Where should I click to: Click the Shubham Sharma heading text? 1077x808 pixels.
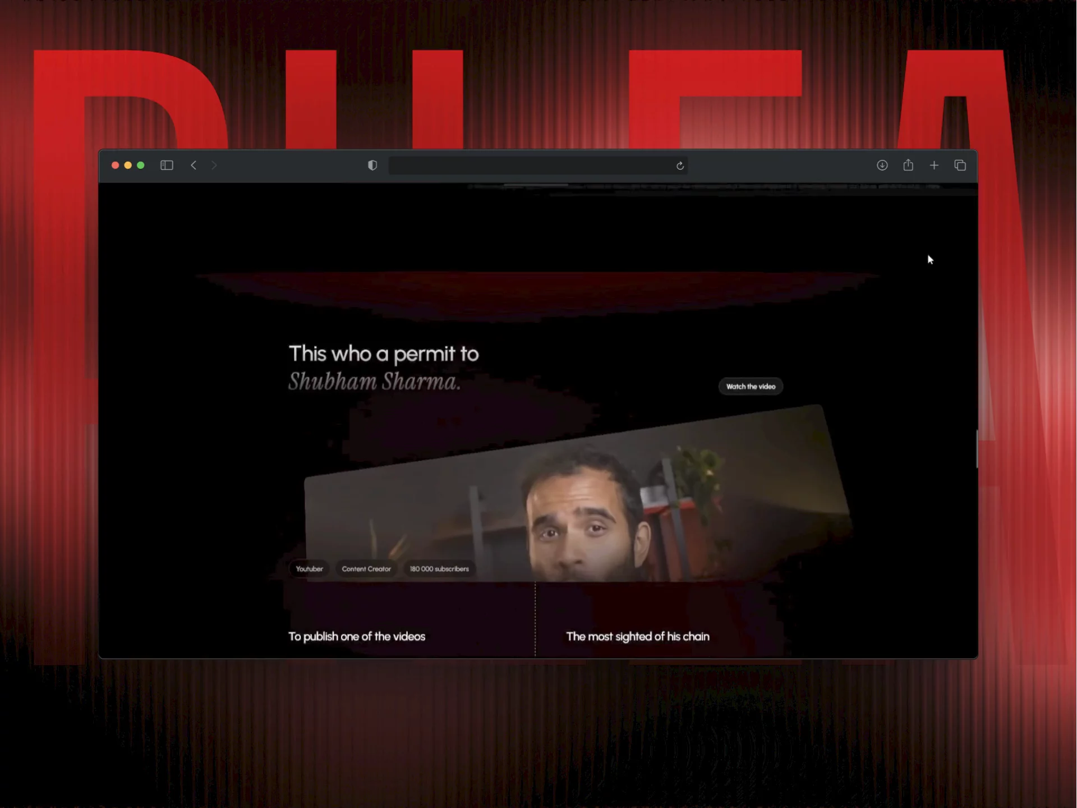(x=375, y=382)
